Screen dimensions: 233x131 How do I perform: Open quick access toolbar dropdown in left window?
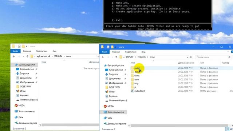pos(27,46)
